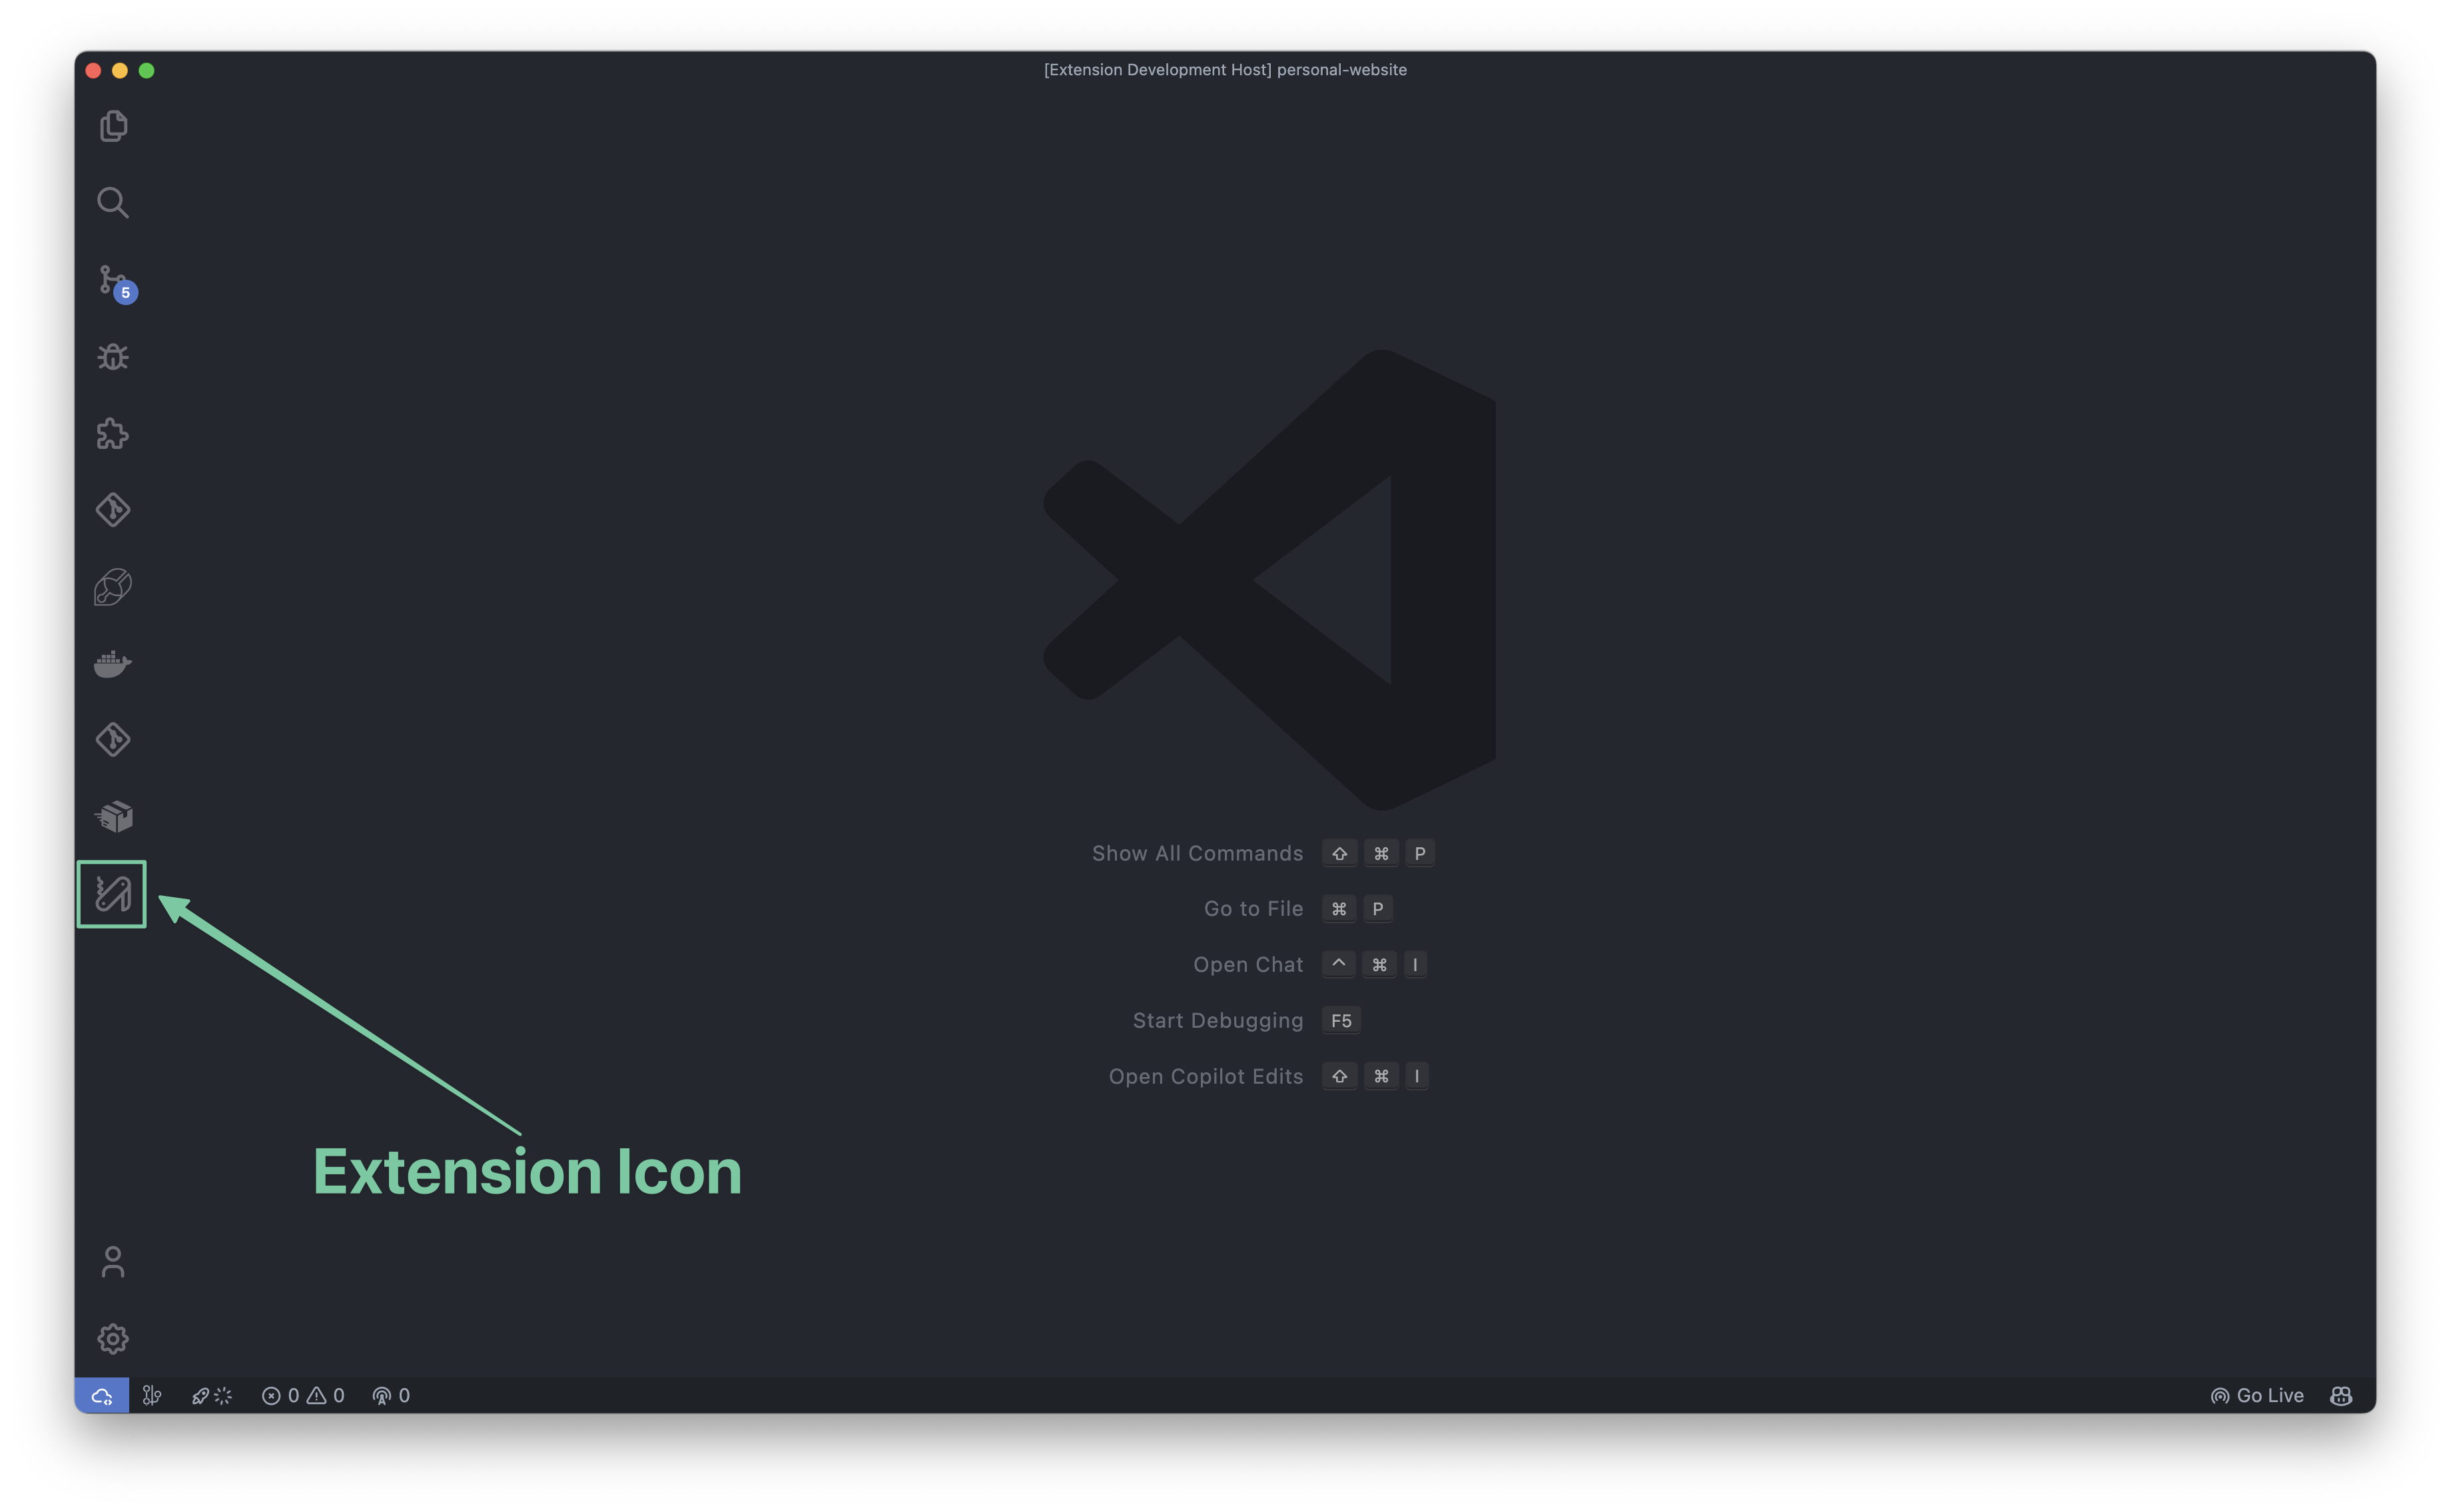Screen dimensions: 2451x1512
Task: Open the Docker whale view
Action: coord(113,663)
